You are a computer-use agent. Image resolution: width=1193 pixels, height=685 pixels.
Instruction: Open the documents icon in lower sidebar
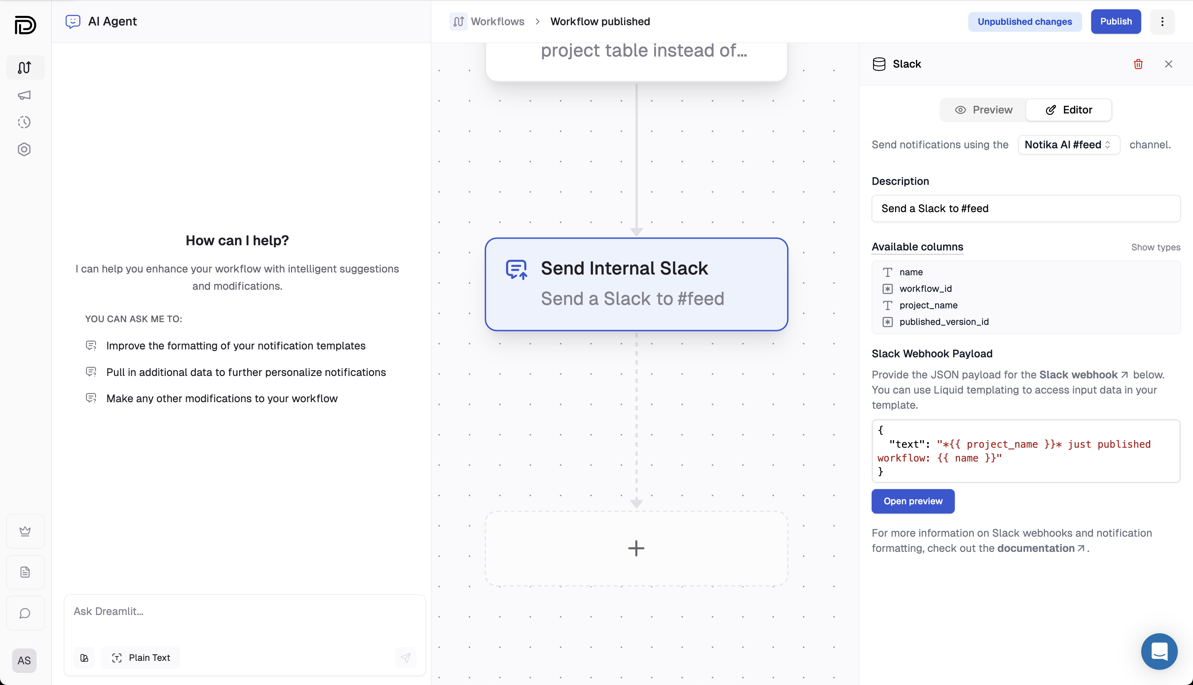coord(25,572)
